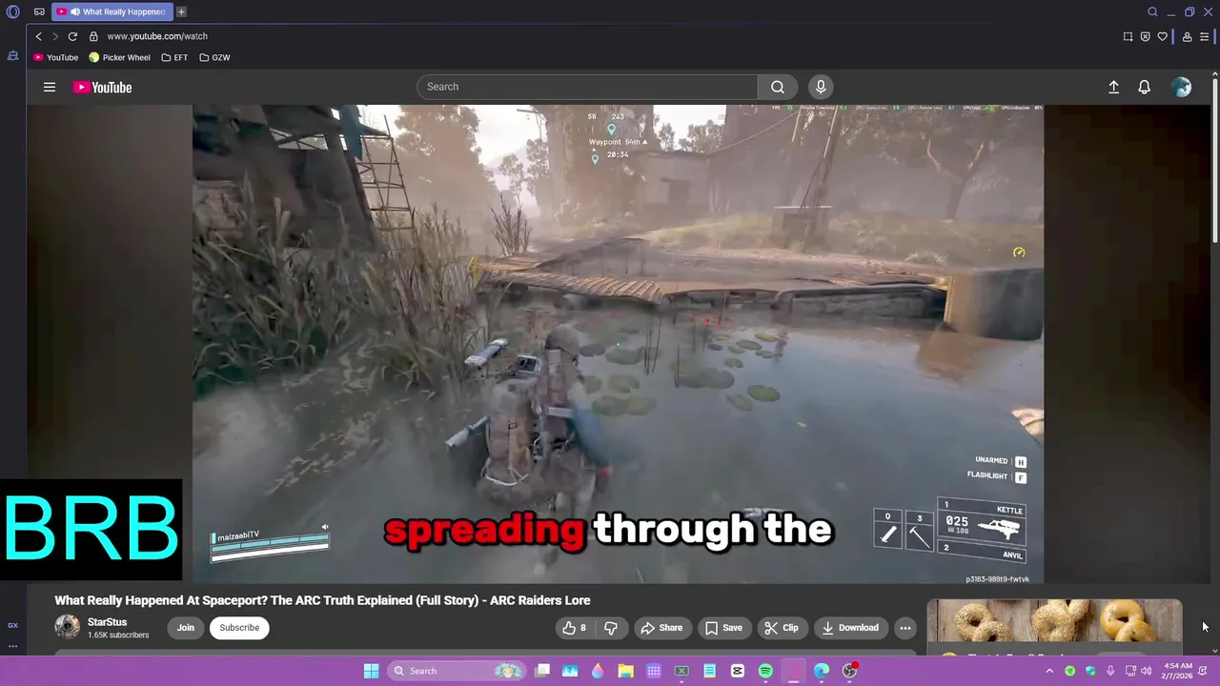
Task: Click the address bar URL
Action: [x=157, y=36]
